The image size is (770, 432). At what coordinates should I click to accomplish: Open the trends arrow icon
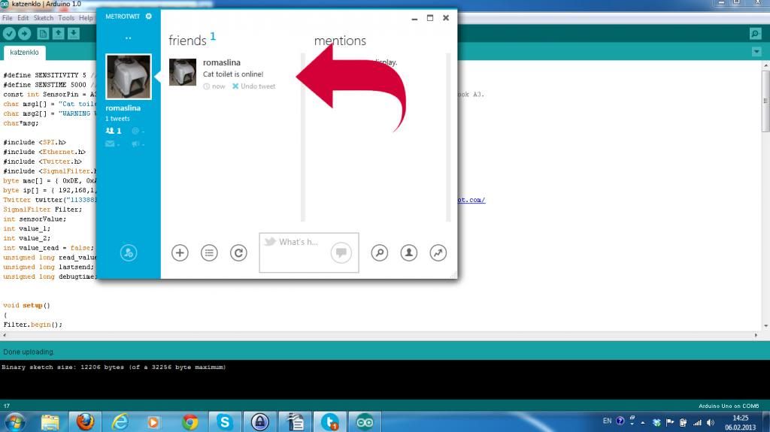(x=438, y=253)
